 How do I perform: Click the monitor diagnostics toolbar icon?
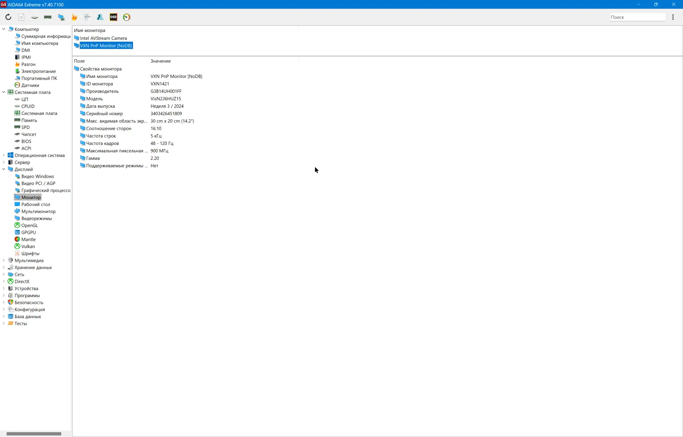61,17
